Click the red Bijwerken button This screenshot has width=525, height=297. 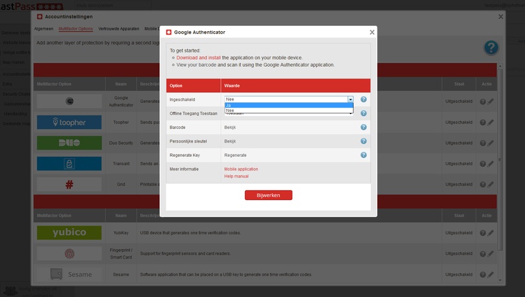(268, 195)
